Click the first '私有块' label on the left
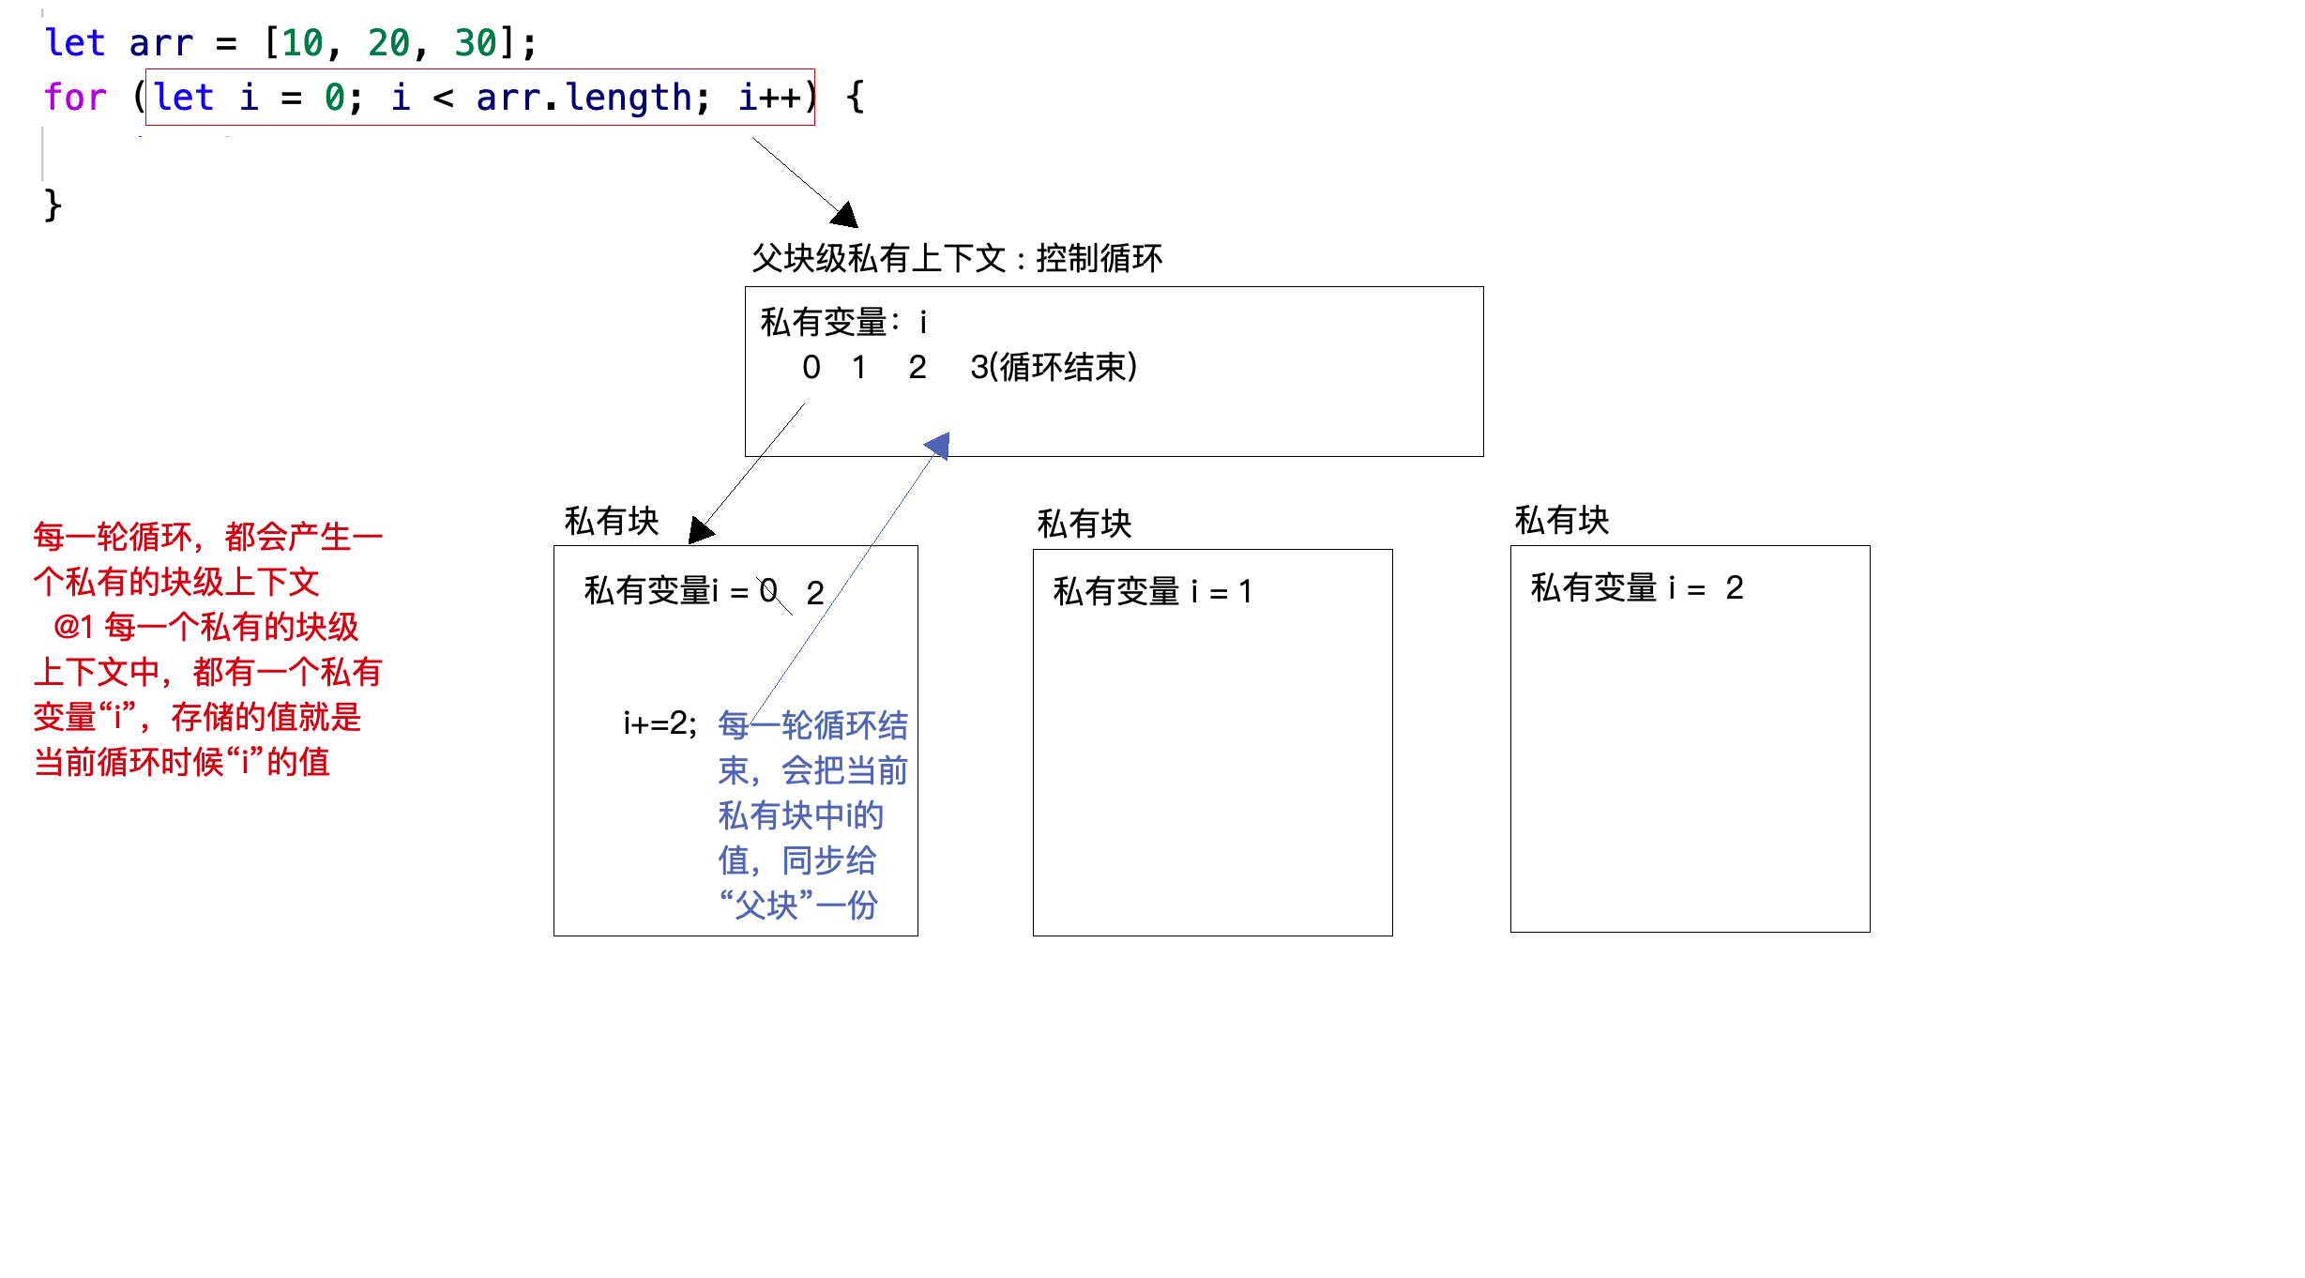 (x=612, y=521)
